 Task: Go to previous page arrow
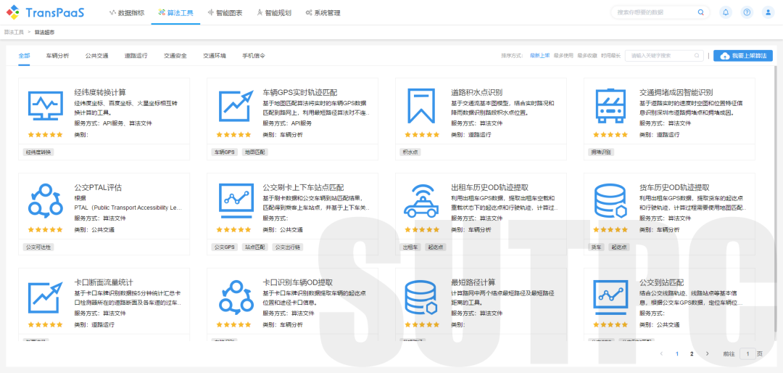(662, 354)
